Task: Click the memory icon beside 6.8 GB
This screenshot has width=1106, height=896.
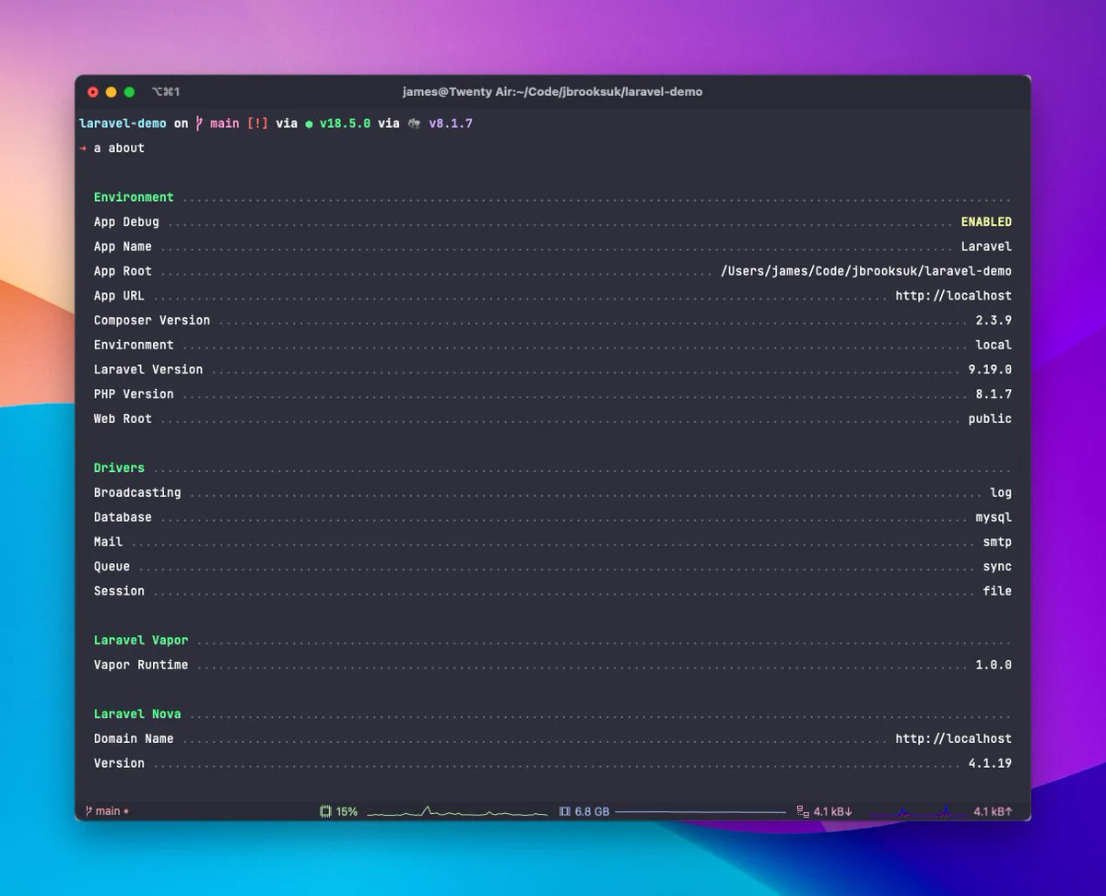Action: click(x=565, y=811)
